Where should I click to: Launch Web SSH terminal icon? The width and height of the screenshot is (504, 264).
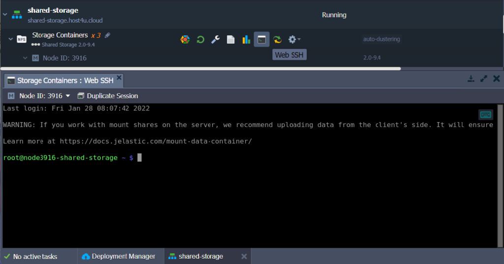pos(262,39)
